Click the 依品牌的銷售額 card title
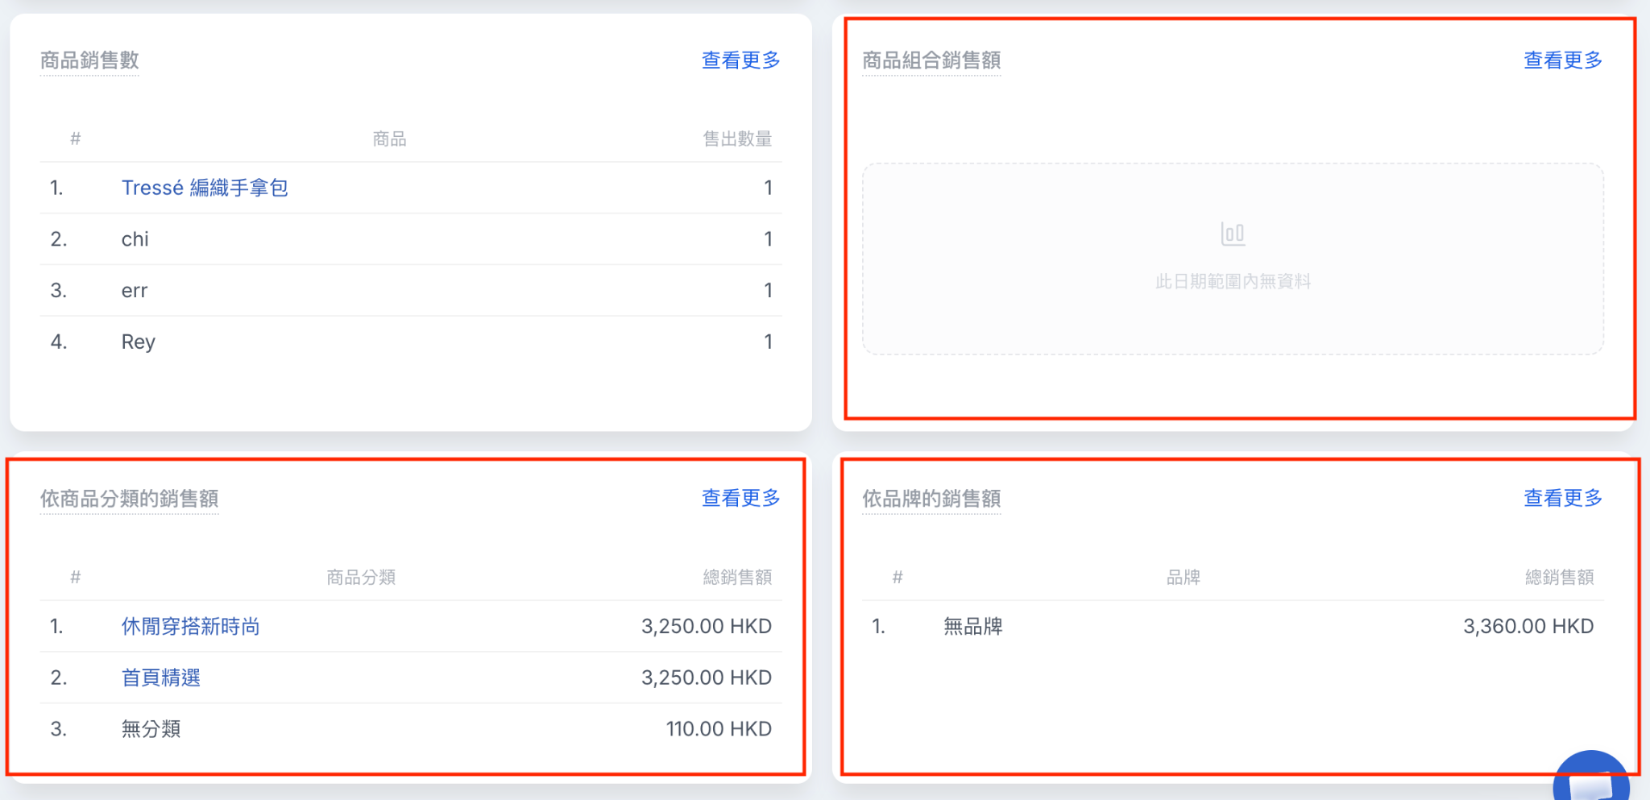This screenshot has height=800, width=1650. click(x=931, y=499)
